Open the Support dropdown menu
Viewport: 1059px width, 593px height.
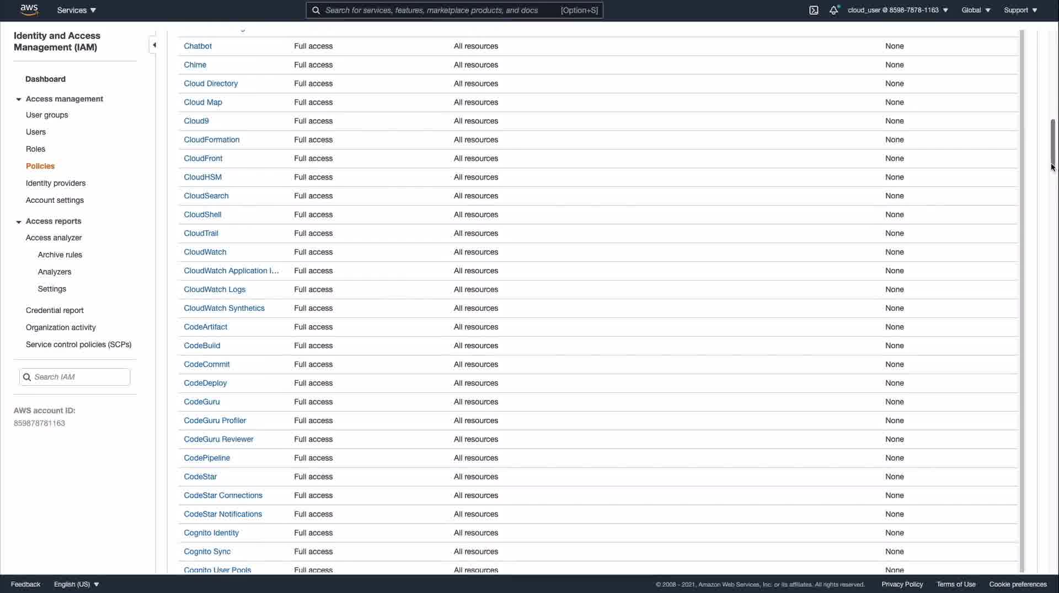coord(1020,10)
